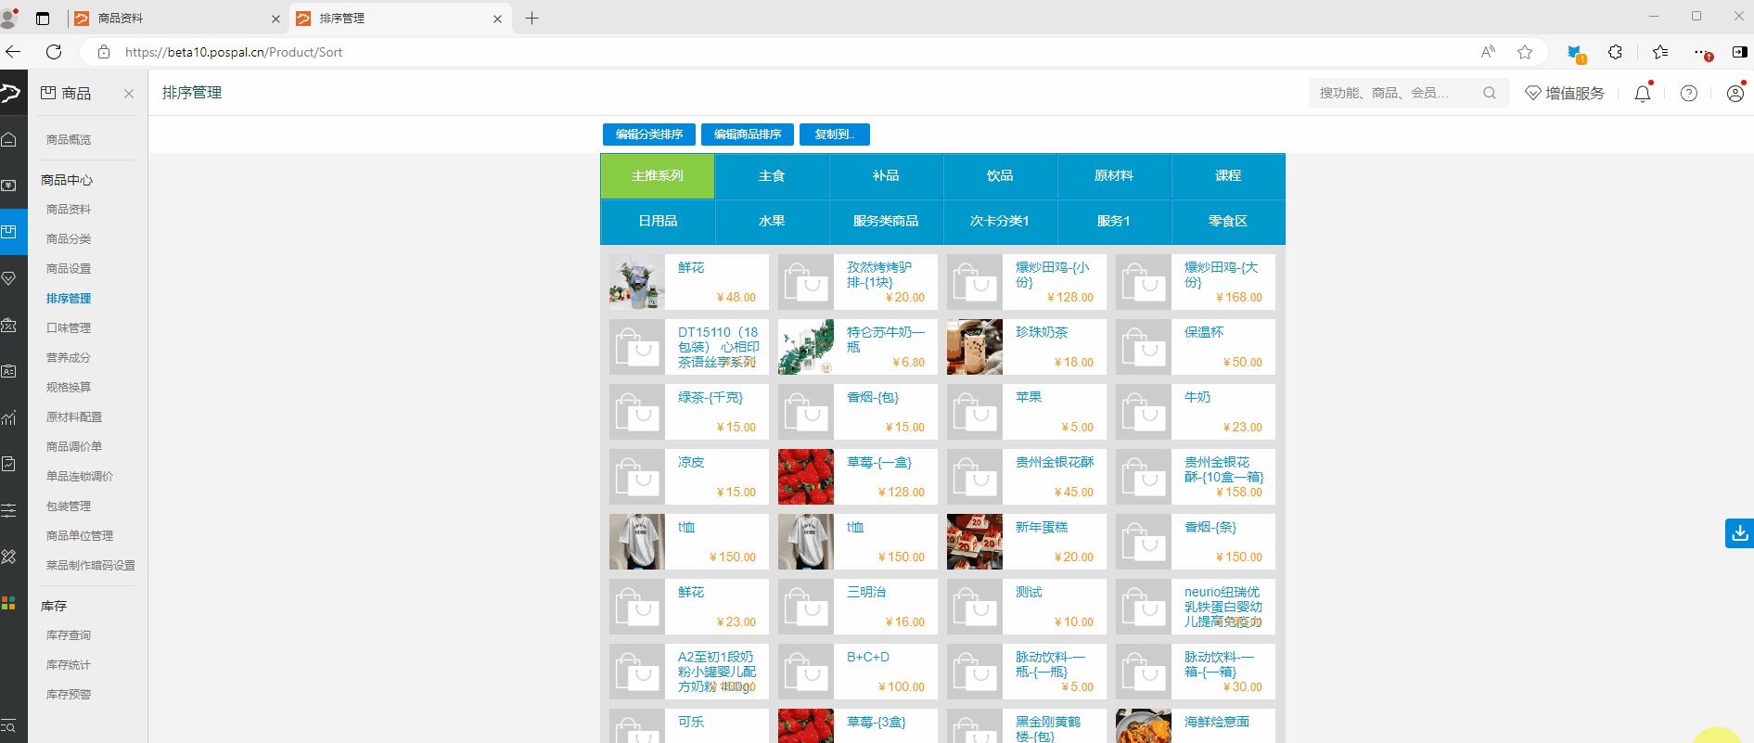Open 口味管理 in side menu
The width and height of the screenshot is (1754, 743).
coord(69,328)
